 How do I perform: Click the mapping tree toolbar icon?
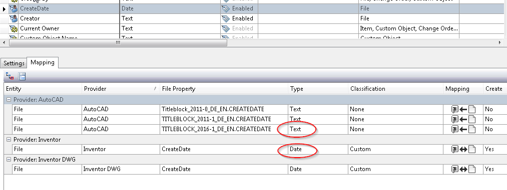pos(10,76)
